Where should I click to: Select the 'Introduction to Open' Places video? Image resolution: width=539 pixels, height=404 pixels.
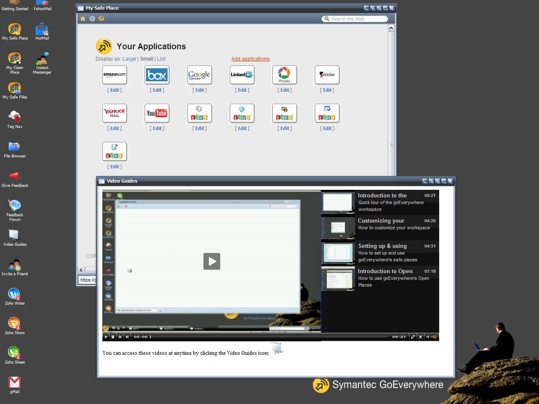point(380,278)
